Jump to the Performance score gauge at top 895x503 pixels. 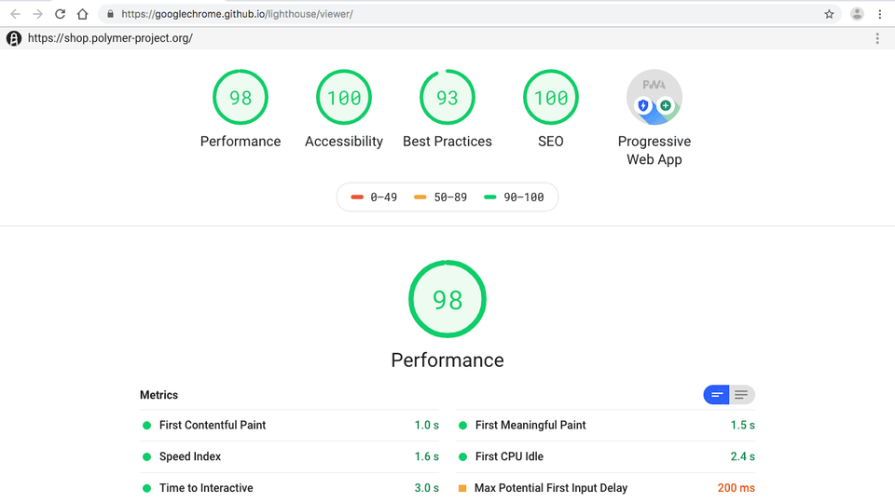click(x=241, y=98)
